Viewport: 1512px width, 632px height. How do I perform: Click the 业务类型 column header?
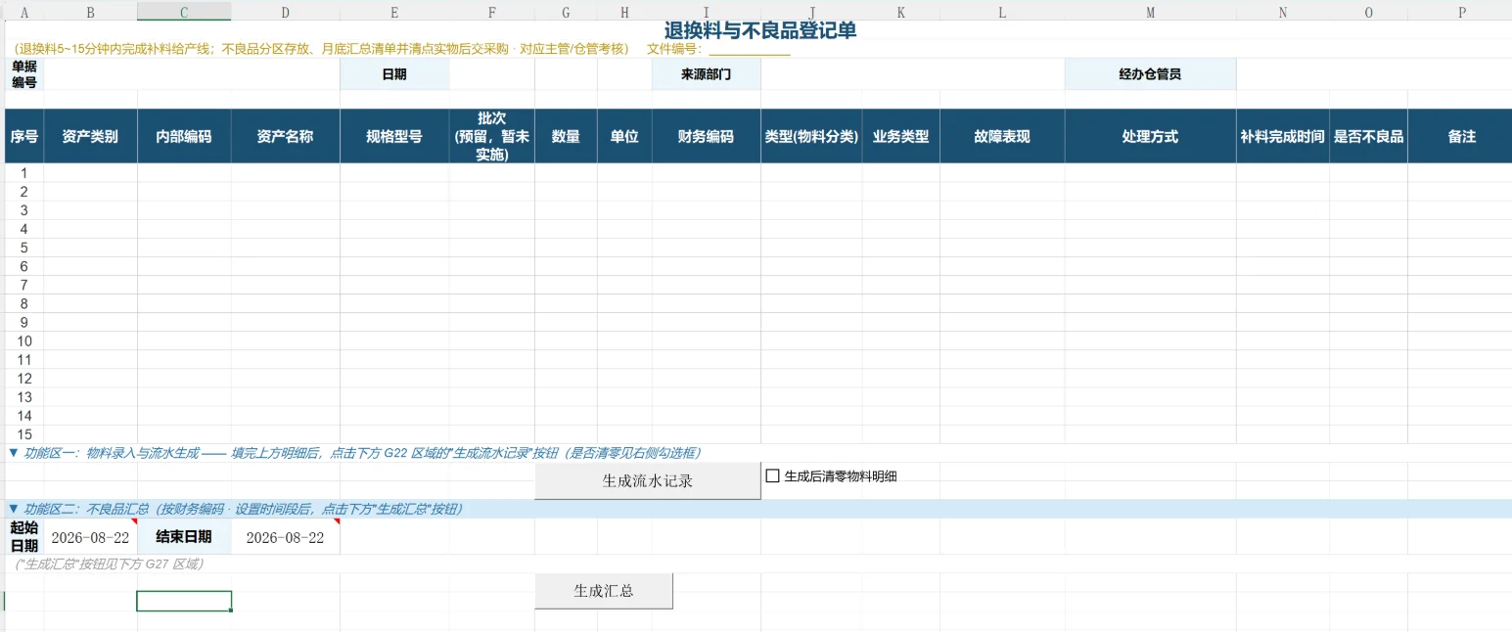coord(900,136)
